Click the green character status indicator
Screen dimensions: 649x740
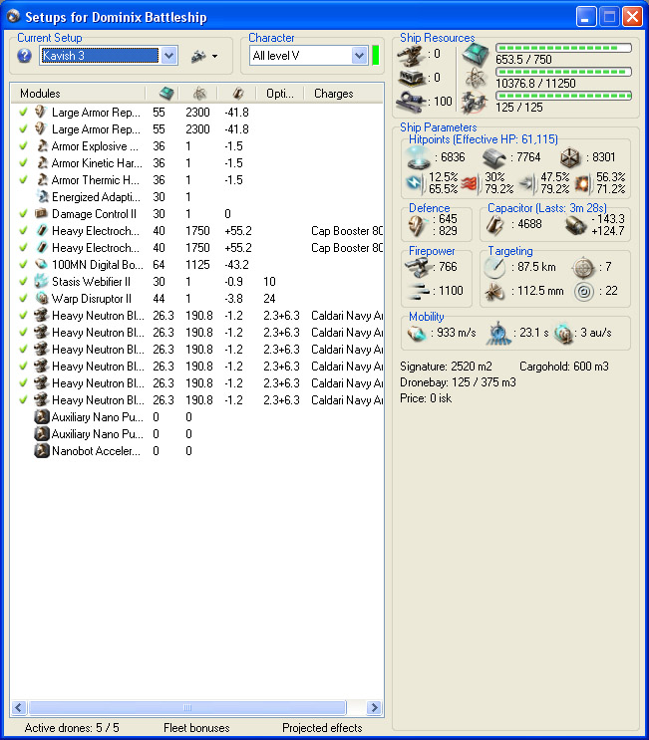click(376, 56)
